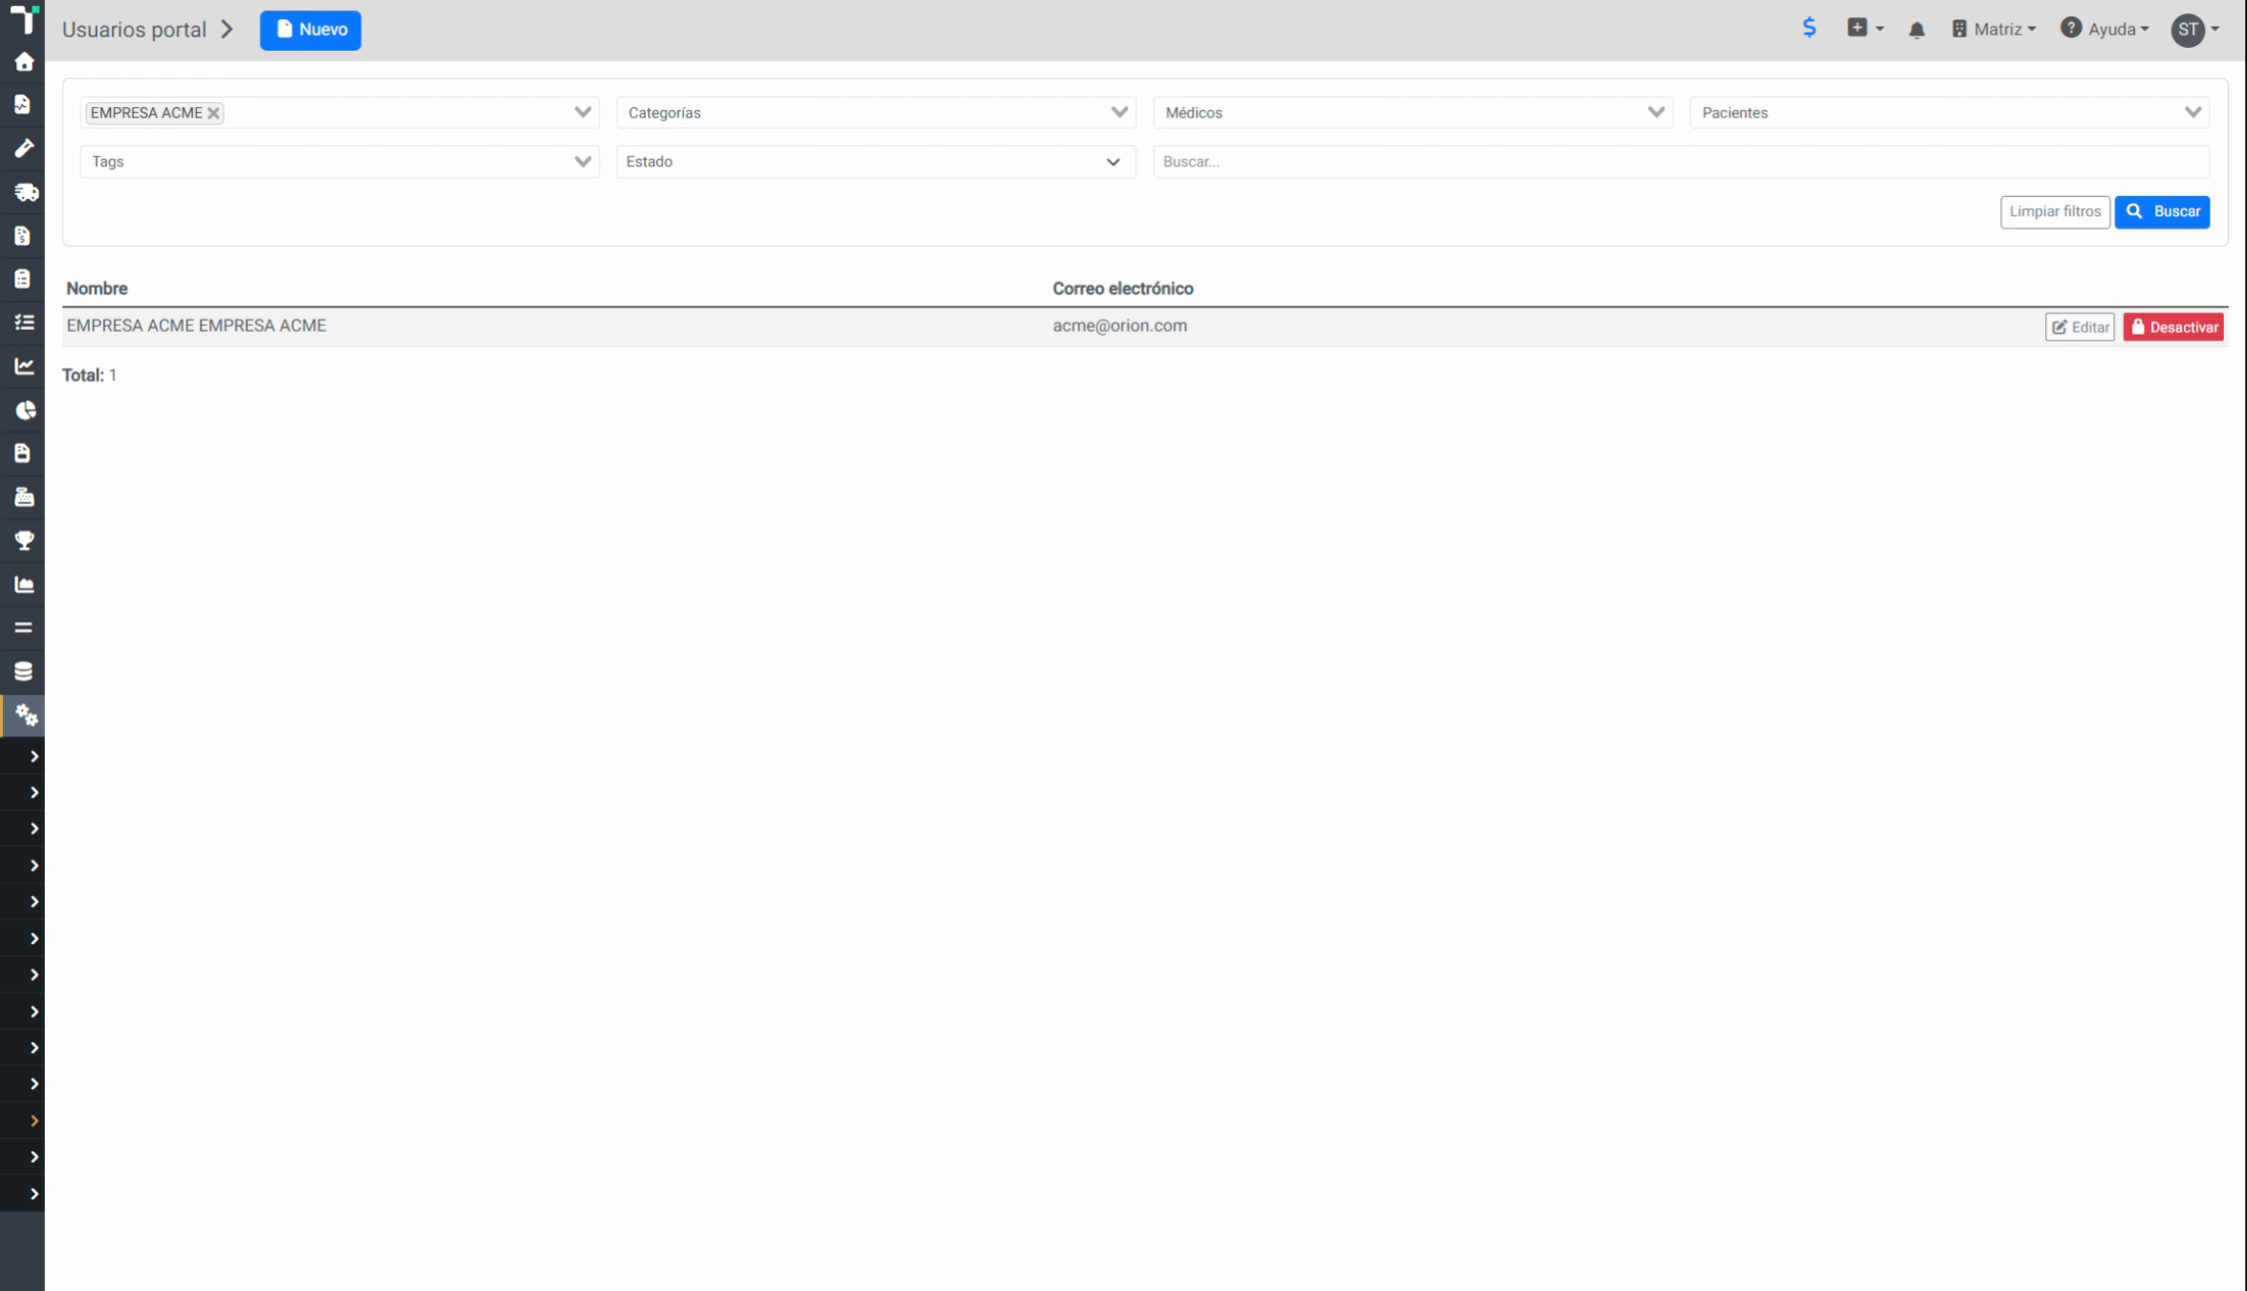Click the blue dollar sign icon
The height and width of the screenshot is (1291, 2247).
1809,28
